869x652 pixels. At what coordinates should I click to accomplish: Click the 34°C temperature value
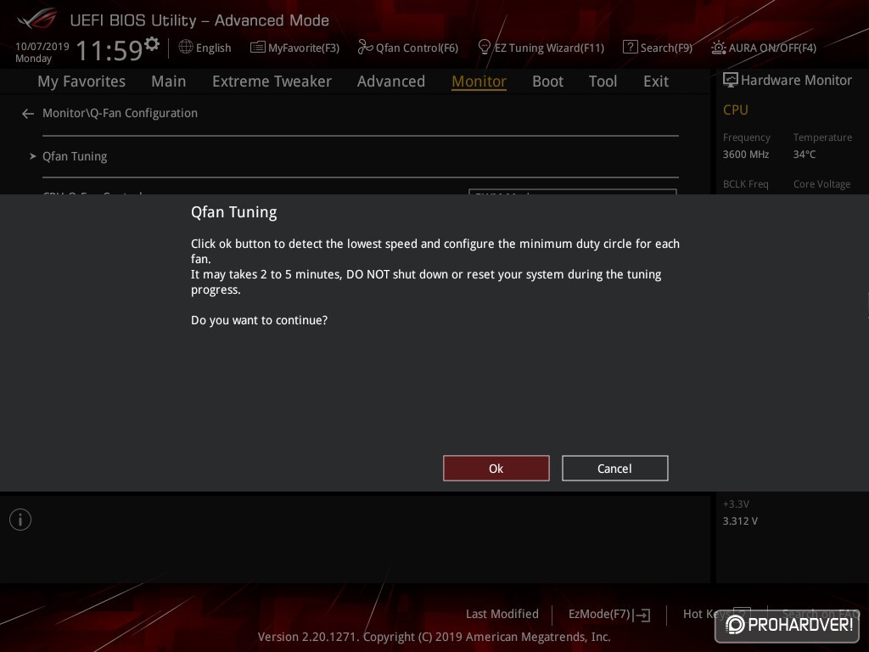point(805,155)
